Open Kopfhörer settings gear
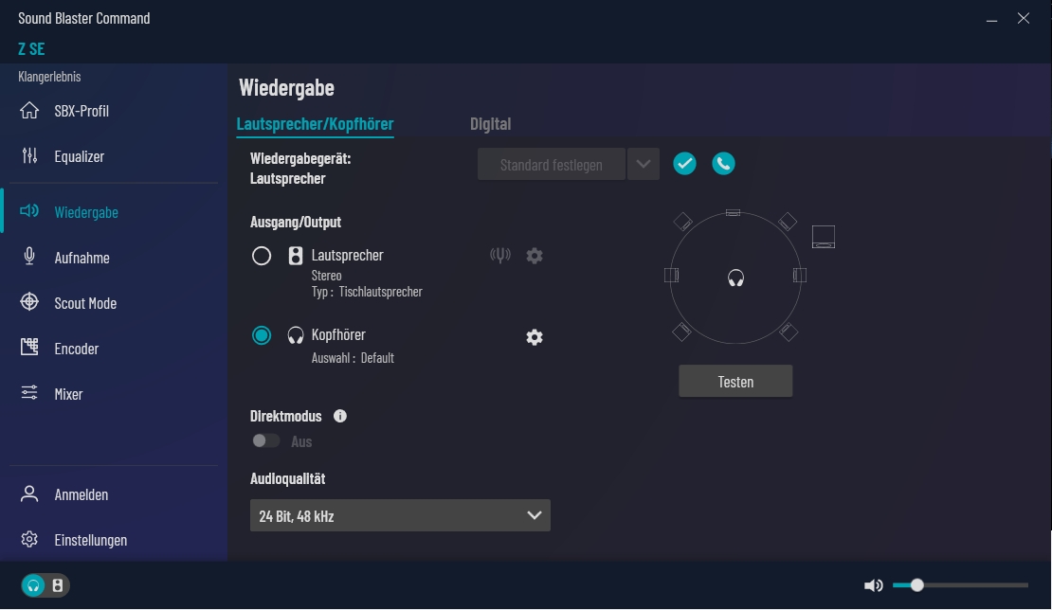 pyautogui.click(x=534, y=337)
